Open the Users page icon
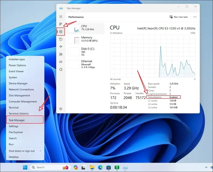 (61, 54)
